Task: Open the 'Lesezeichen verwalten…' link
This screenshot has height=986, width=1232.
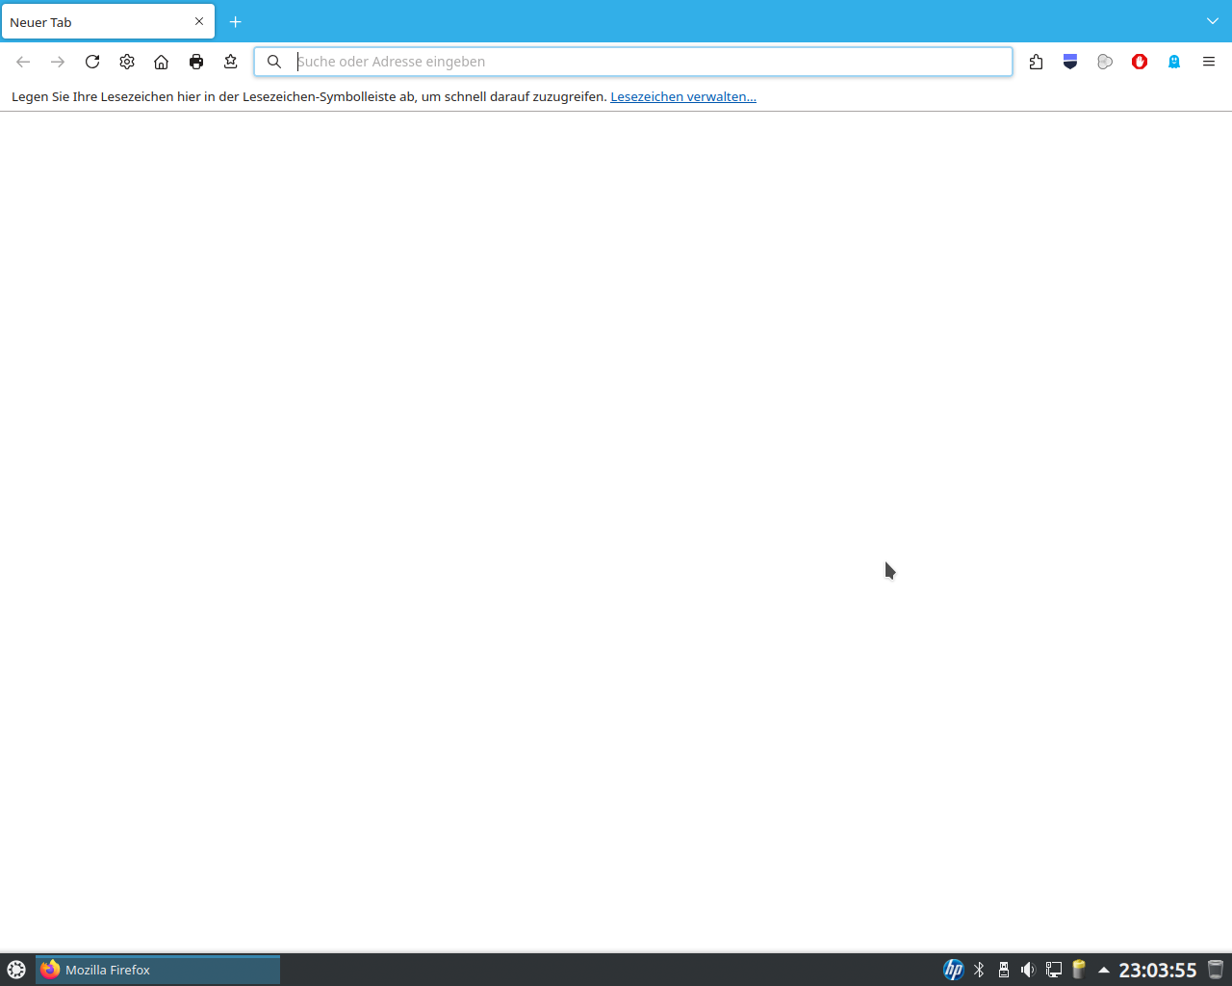Action: [x=683, y=96]
